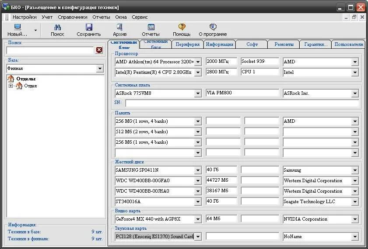Viewport: 368px width, 249px height.
Task: Open the ASRock 775VM8 board dropdown
Action: 198,93
